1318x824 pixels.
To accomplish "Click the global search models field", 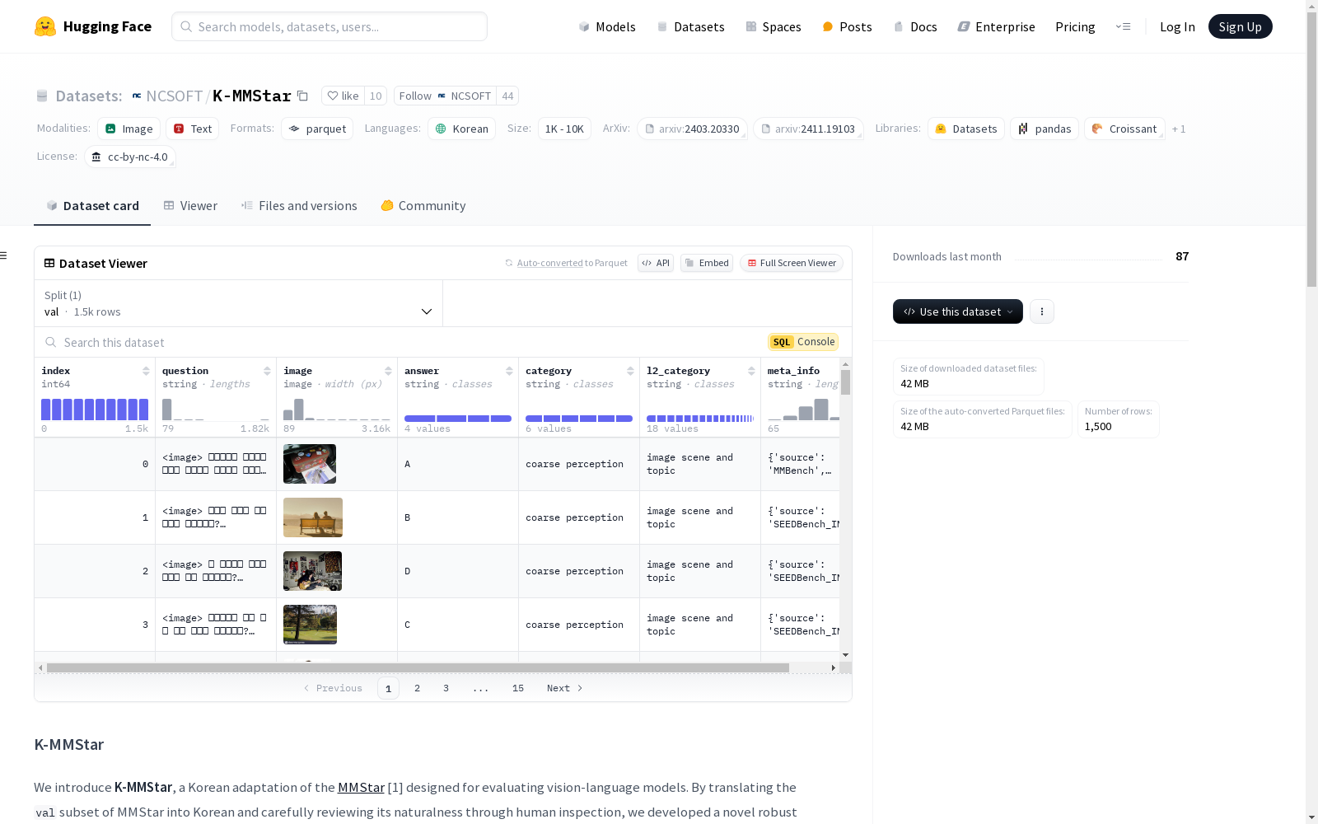I will (x=329, y=26).
